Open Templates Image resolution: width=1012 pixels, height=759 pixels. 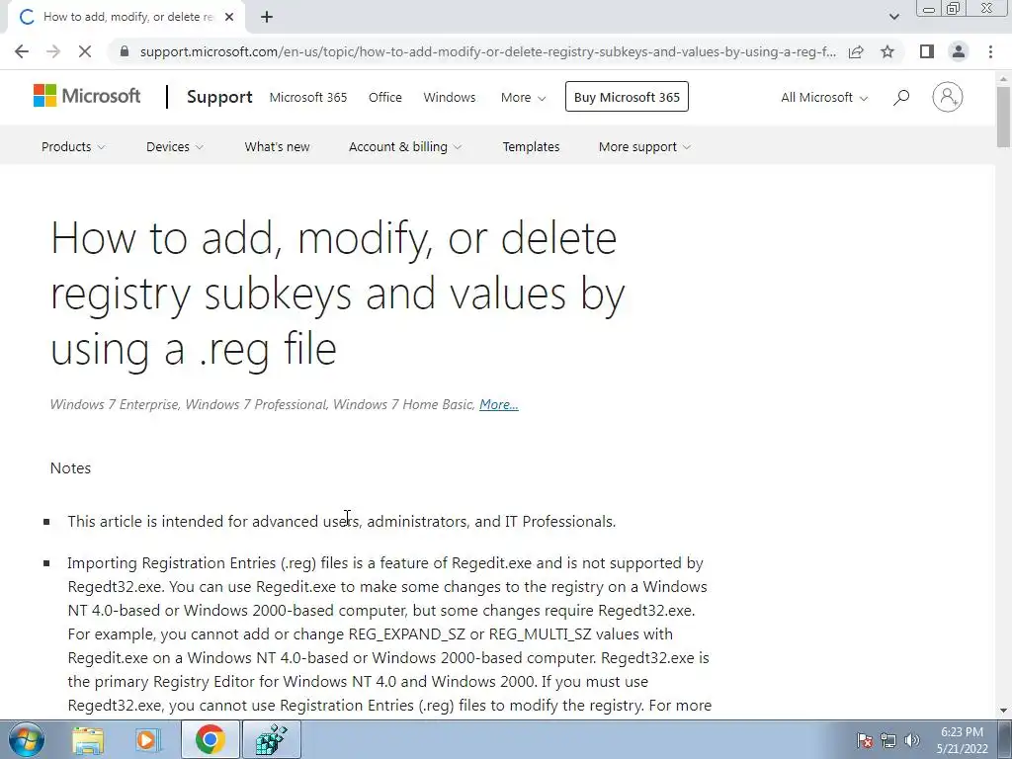tap(531, 146)
